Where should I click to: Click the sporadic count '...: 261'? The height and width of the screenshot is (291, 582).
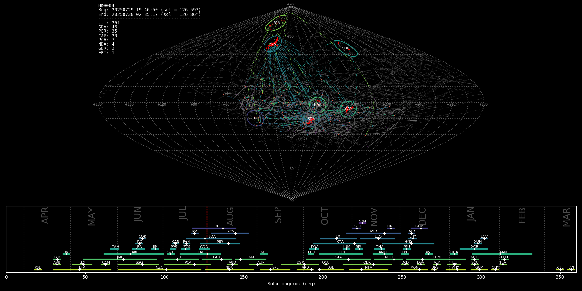click(x=109, y=23)
